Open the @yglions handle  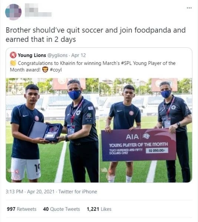click(57, 55)
